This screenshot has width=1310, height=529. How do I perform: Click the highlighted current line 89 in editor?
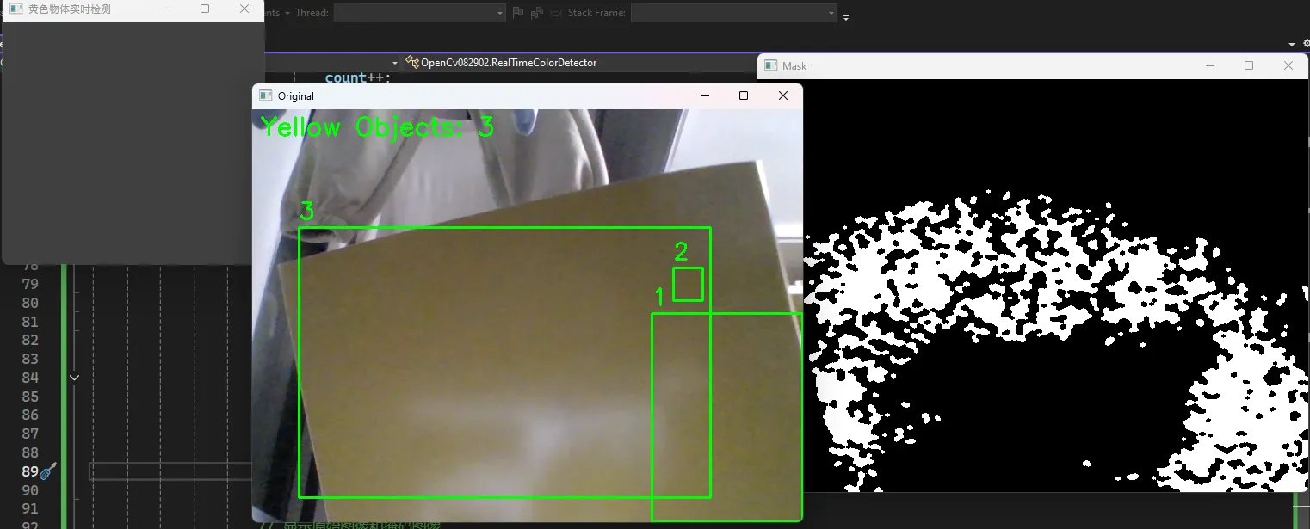tap(170, 471)
